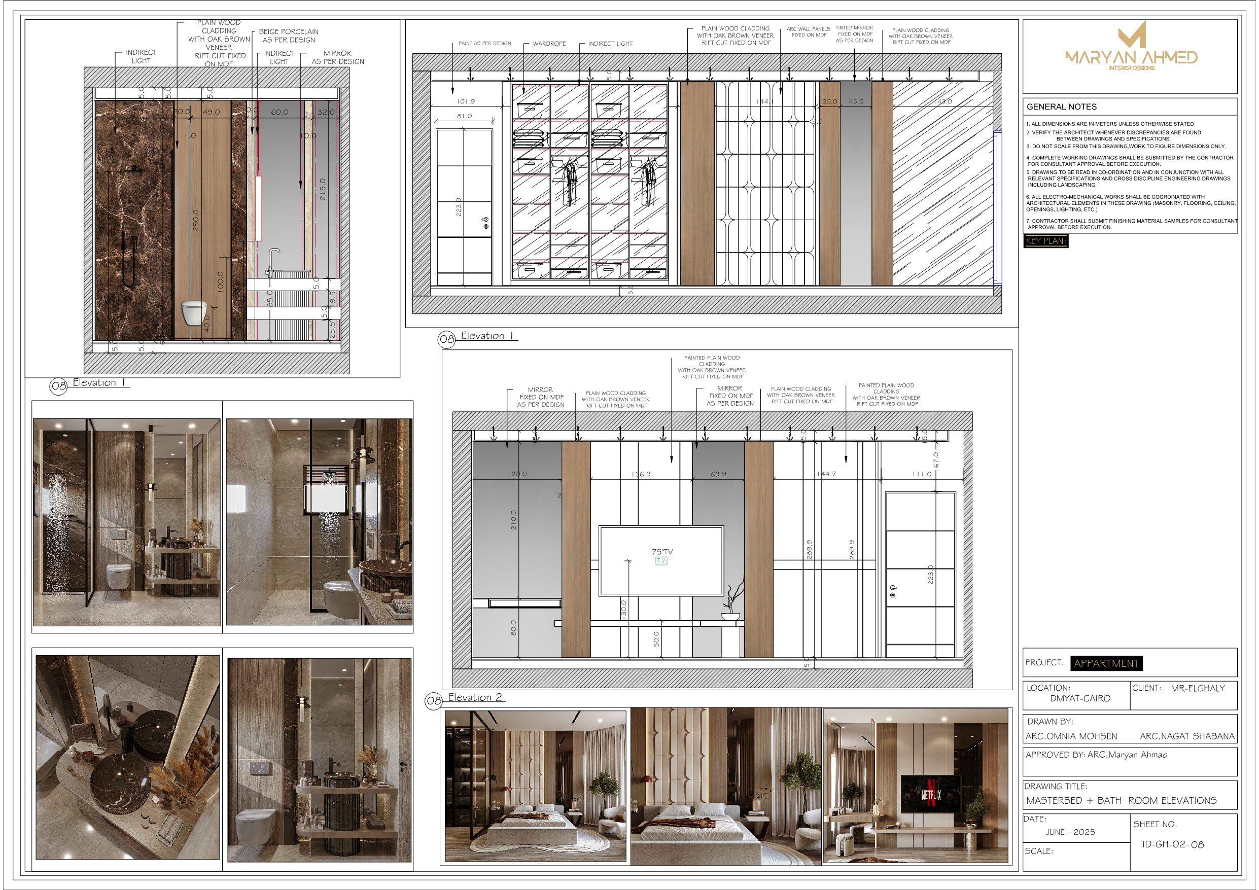
Task: Click the sheet number ID-GH-02-08
Action: click(1173, 844)
